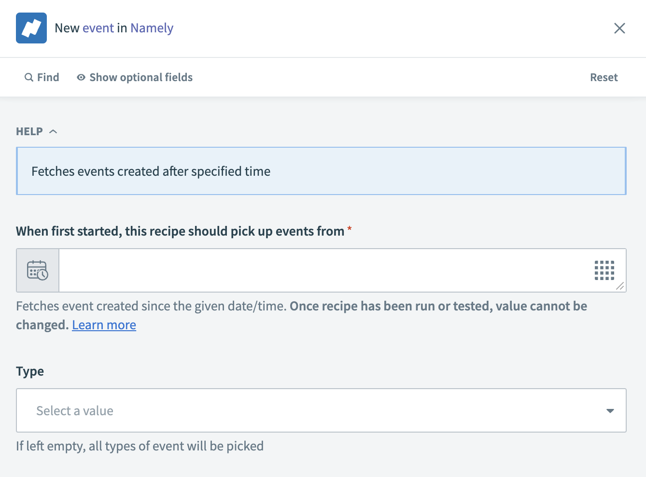The height and width of the screenshot is (477, 646).
Task: Collapse the HELP section using its chevron
Action: 54,131
